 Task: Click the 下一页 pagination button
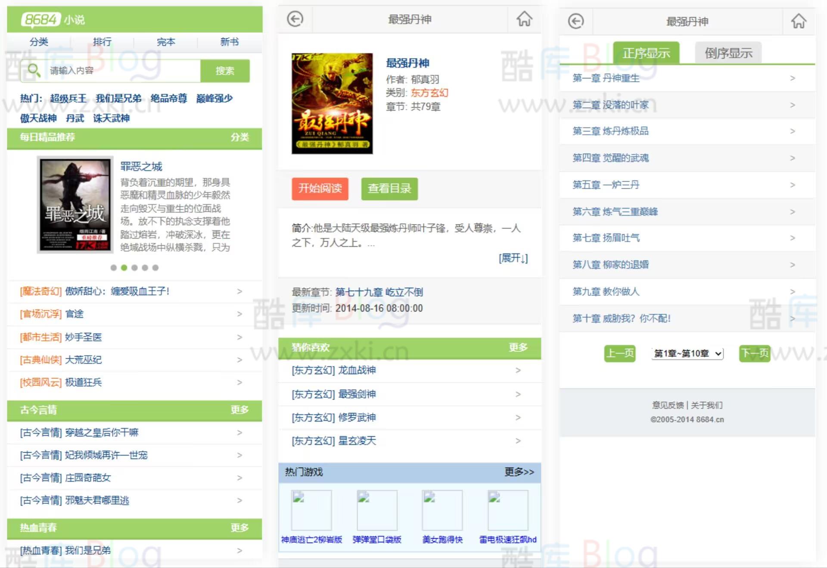[754, 353]
